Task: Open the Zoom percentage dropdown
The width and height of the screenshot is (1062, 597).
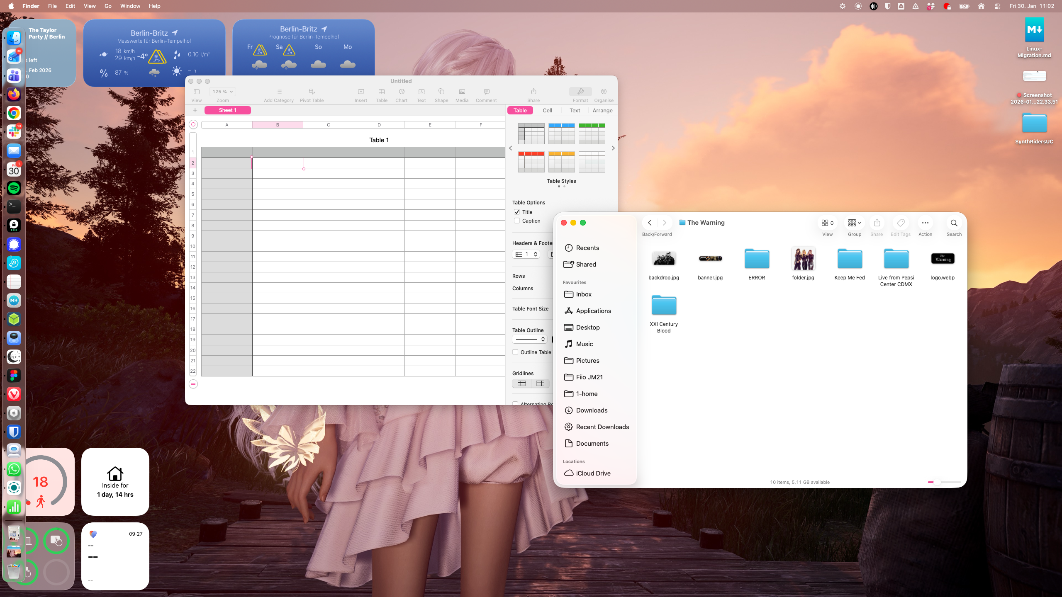Action: 222,91
